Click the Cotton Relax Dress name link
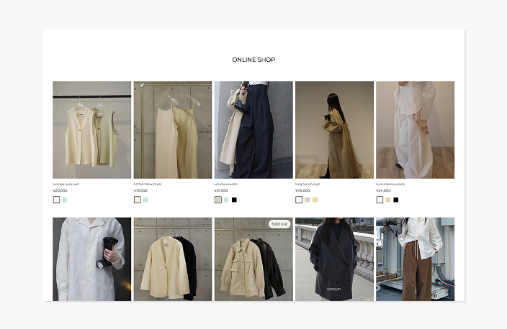Image resolution: width=507 pixels, height=329 pixels. pos(148,184)
